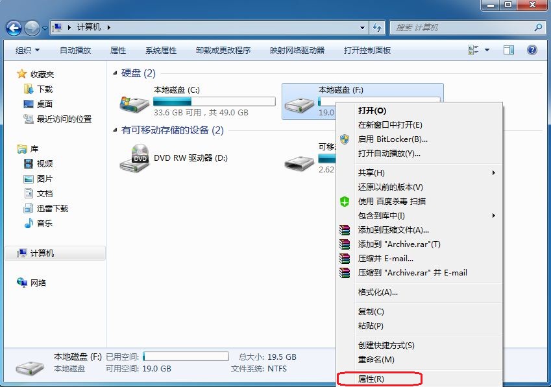Open 属性(R) in the context menu
The image size is (551, 387).
pos(371,379)
